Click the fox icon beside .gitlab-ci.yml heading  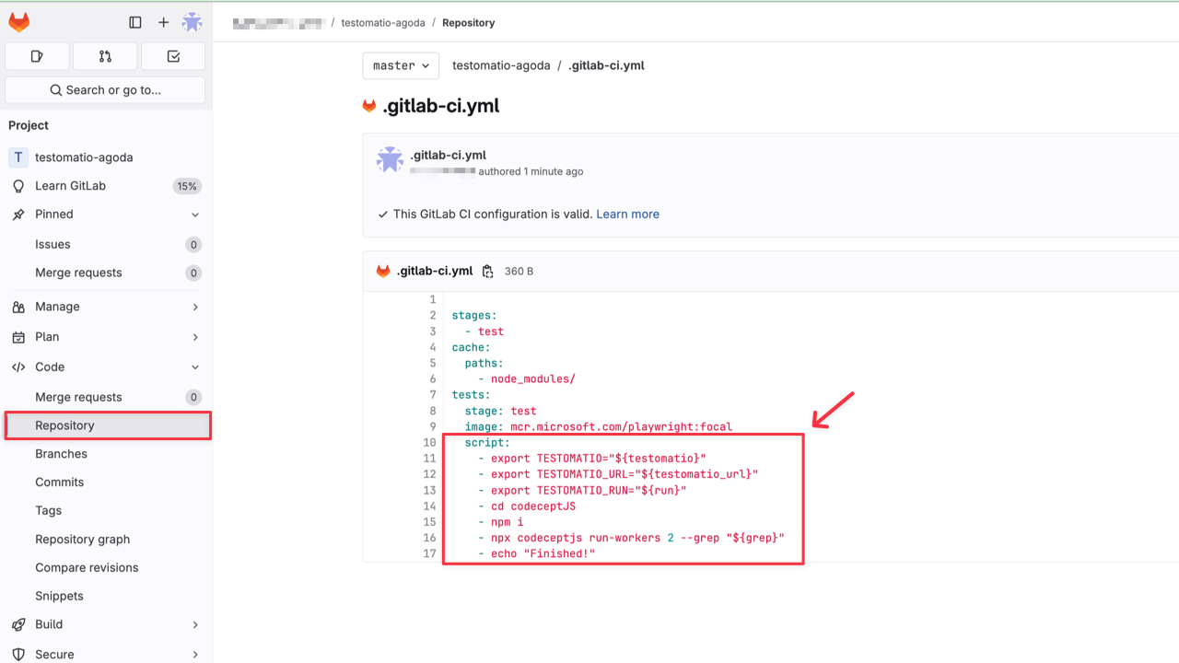371,105
